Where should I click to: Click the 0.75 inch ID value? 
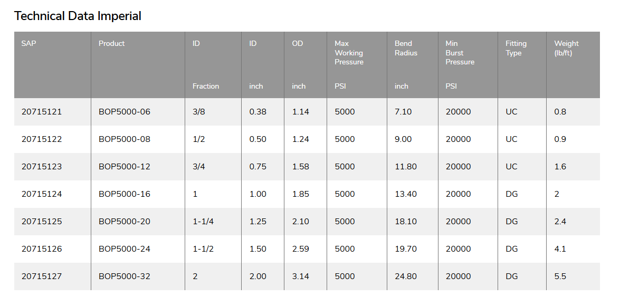(258, 166)
